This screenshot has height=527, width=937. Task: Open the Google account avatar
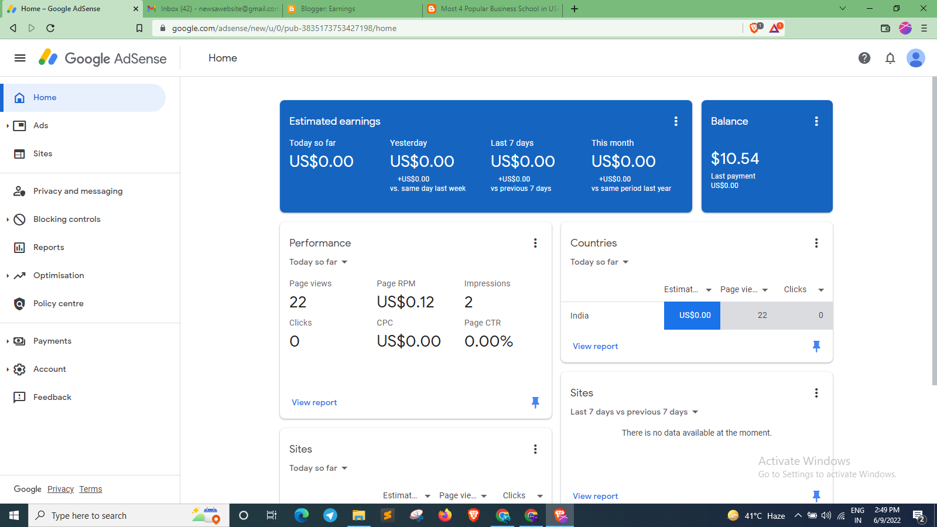click(x=916, y=58)
